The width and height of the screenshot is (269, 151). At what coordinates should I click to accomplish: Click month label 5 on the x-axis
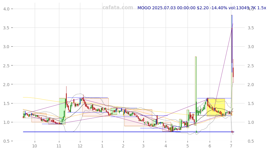[x=188, y=146]
